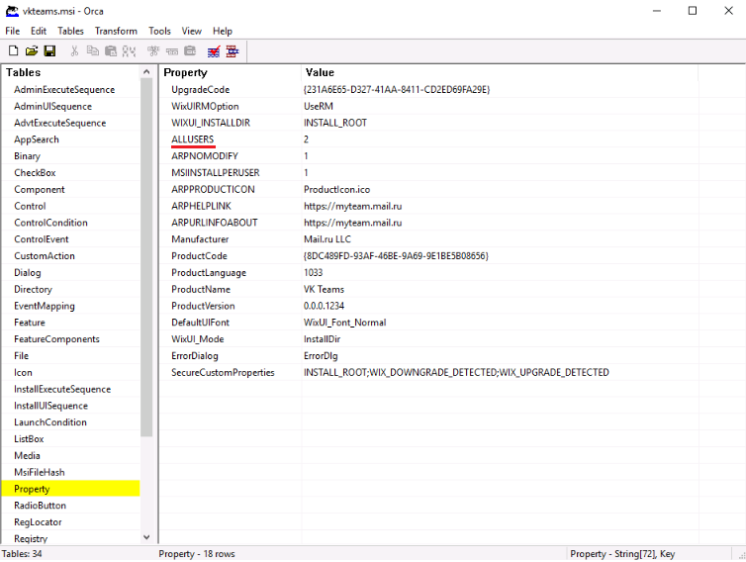Click the Validate checkmark toolbar icon

click(x=213, y=50)
